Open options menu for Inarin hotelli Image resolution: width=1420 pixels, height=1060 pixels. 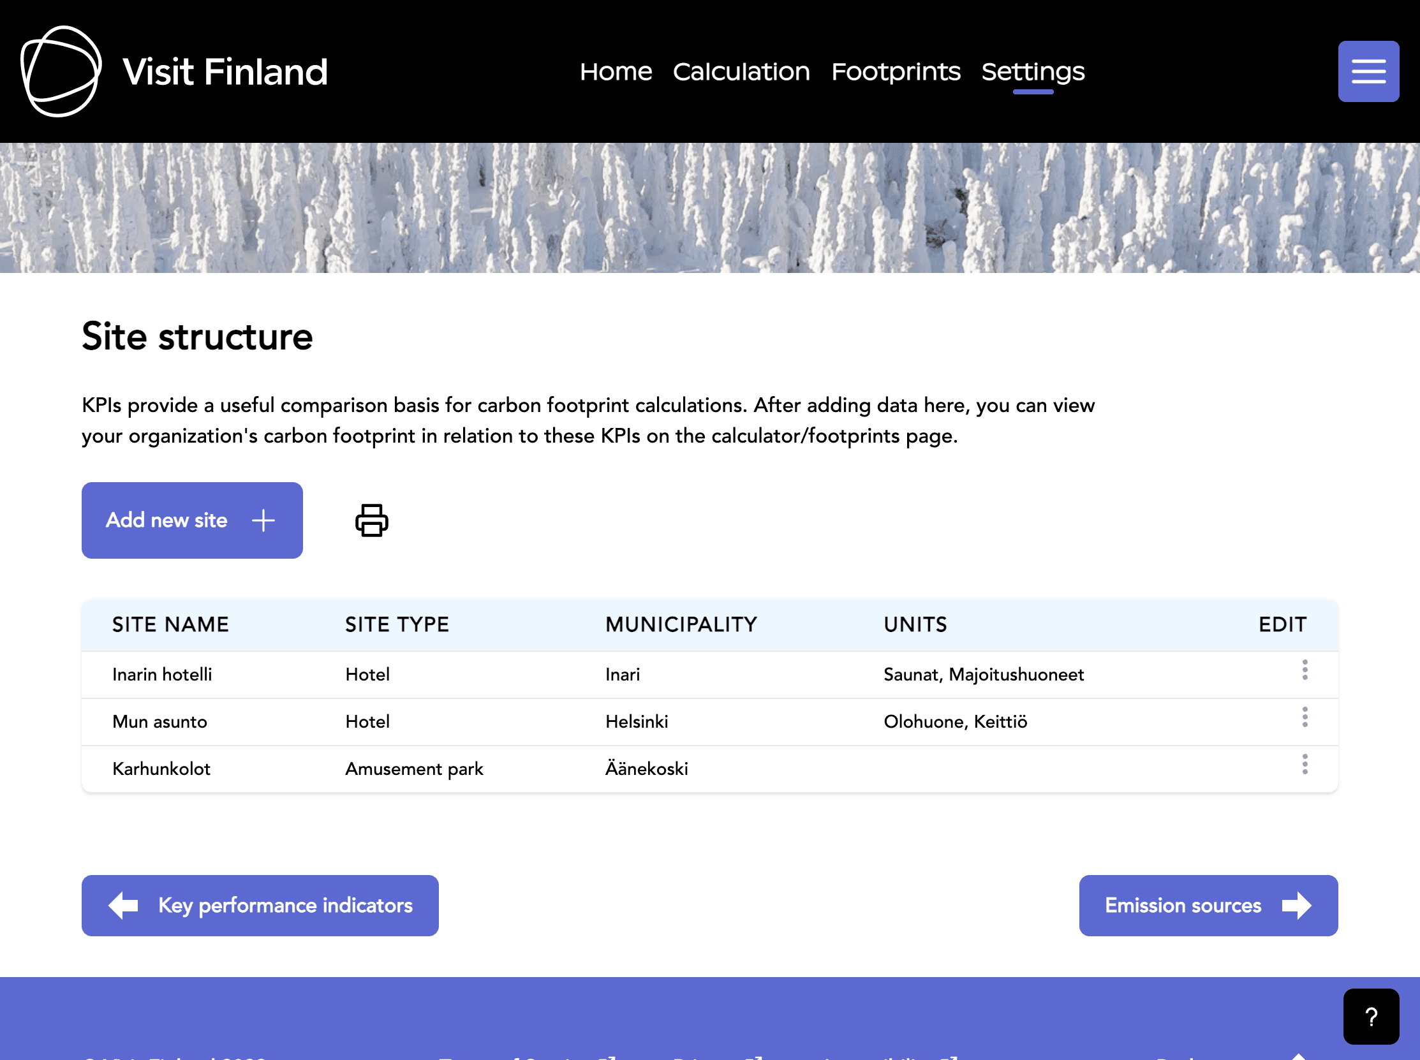tap(1305, 670)
